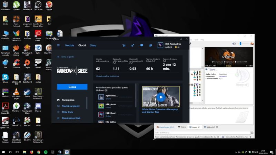Image resolution: width=276 pixels, height=155 pixels.
Task: Select the CCleaner desktop icon
Action: (16, 64)
